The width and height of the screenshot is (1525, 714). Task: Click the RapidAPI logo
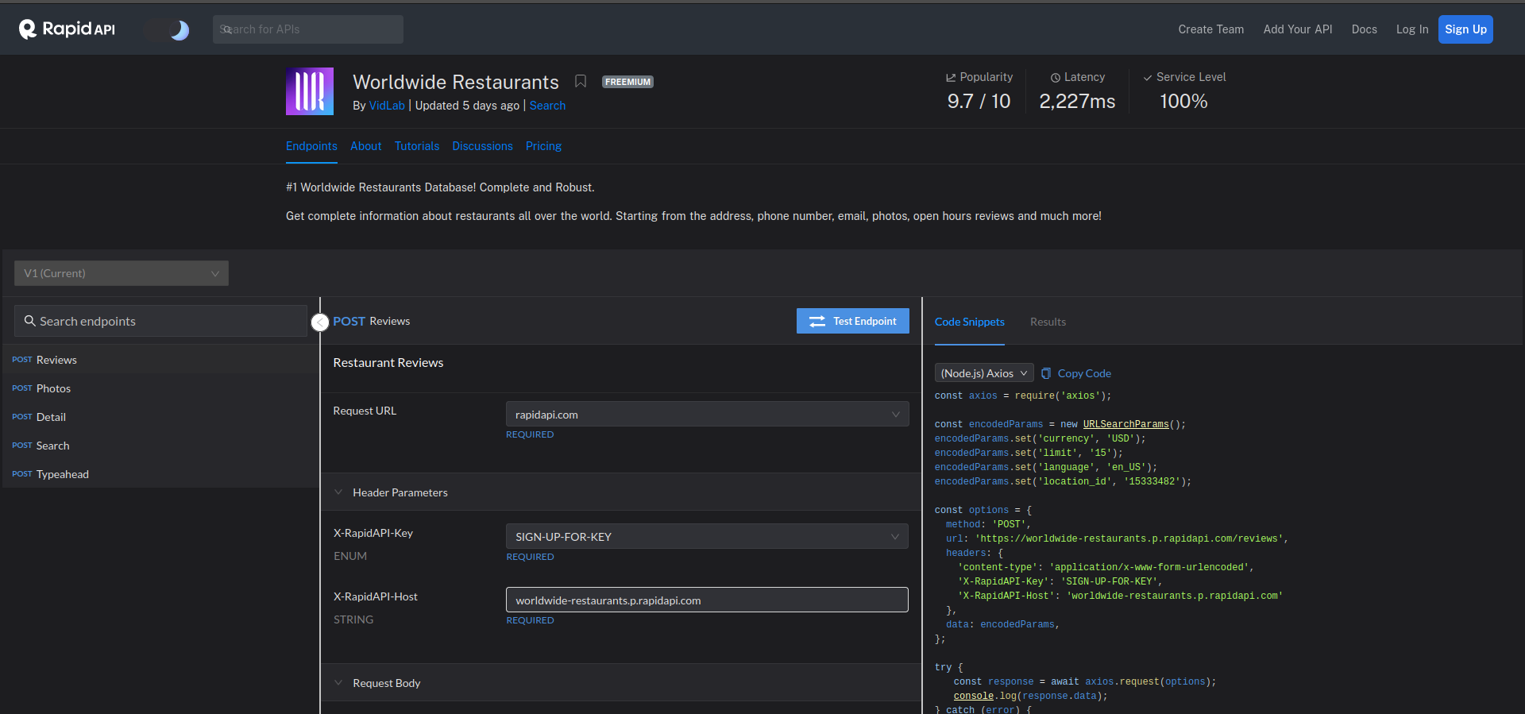point(67,29)
